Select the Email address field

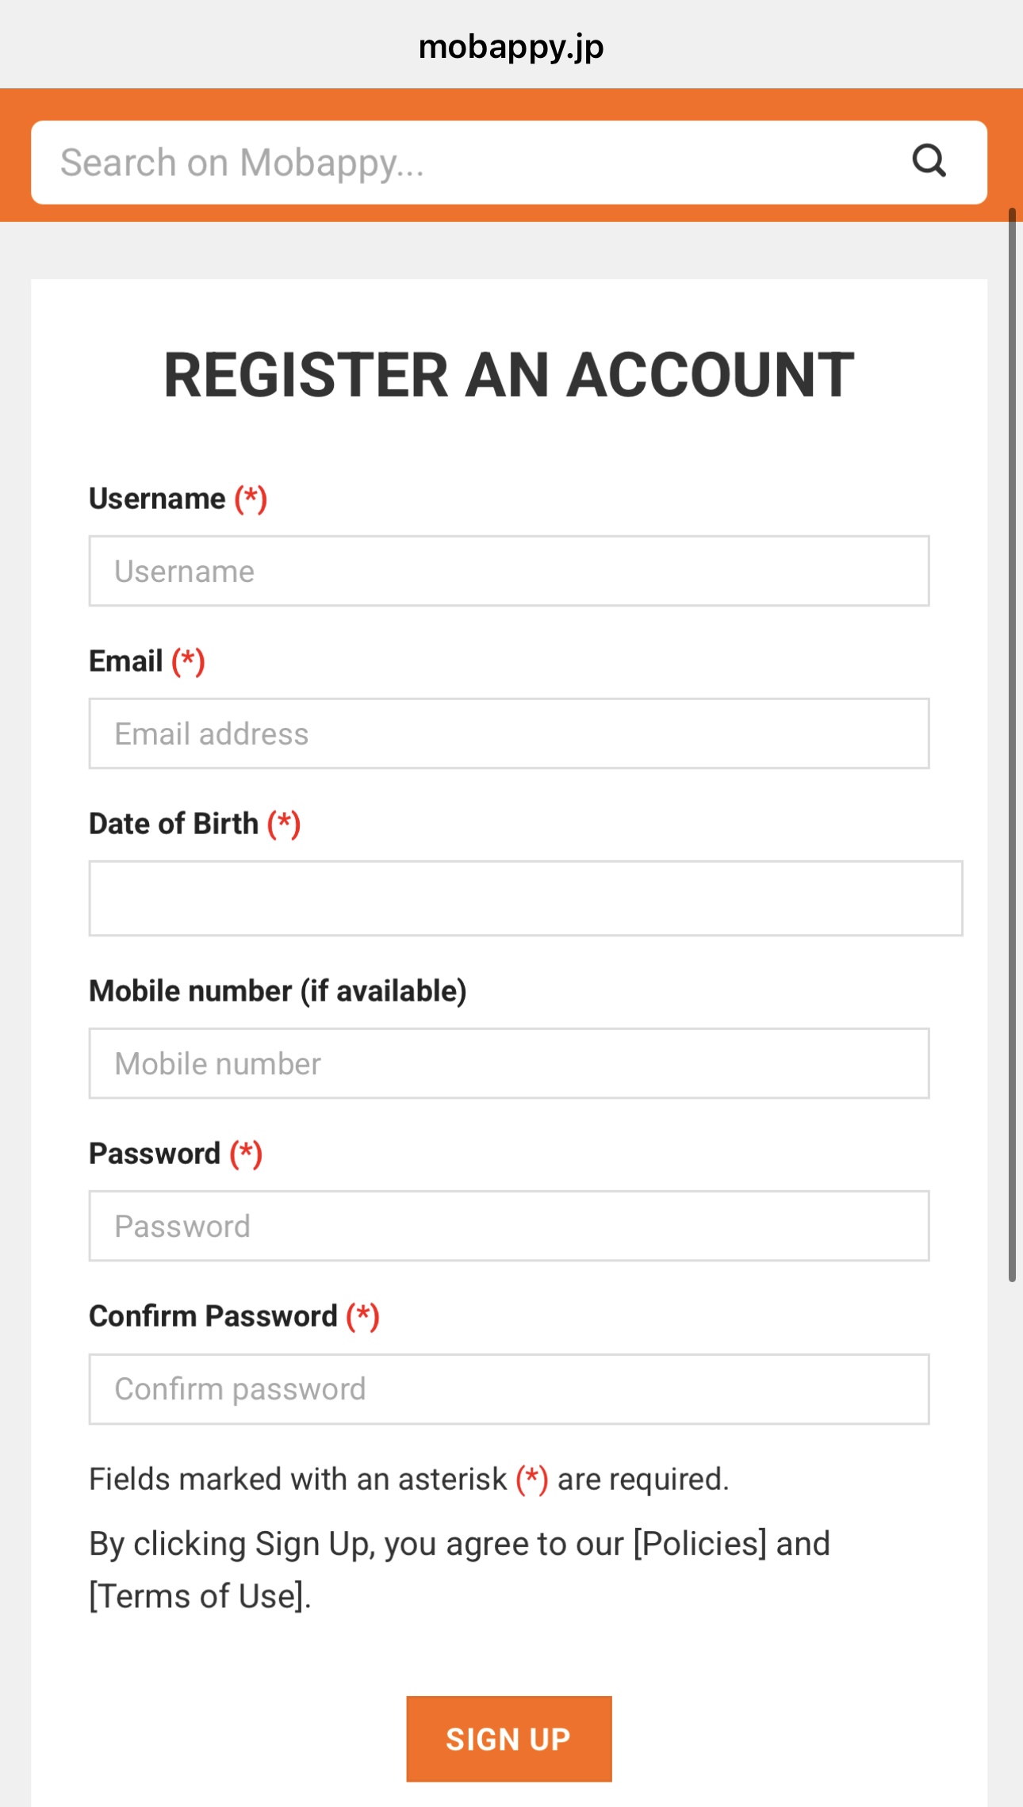point(509,733)
